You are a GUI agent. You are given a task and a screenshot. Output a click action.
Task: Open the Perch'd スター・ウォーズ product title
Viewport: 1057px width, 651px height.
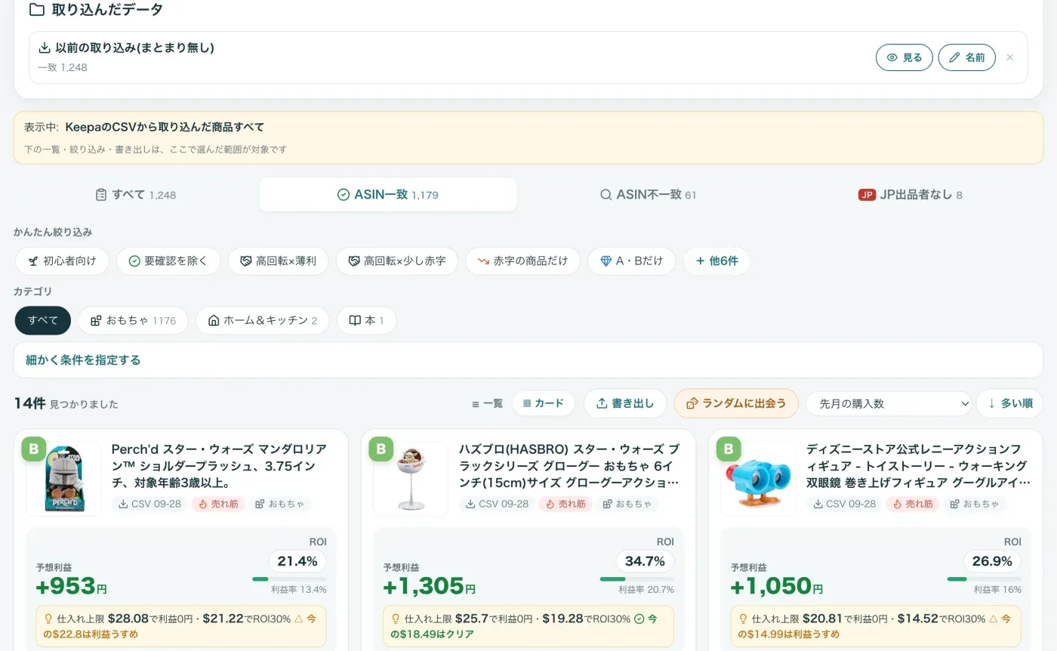tap(220, 465)
